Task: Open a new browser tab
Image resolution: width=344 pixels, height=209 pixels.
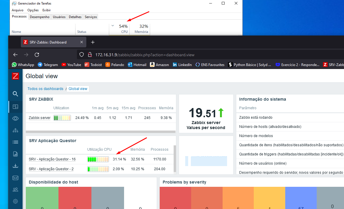Action: [93, 42]
